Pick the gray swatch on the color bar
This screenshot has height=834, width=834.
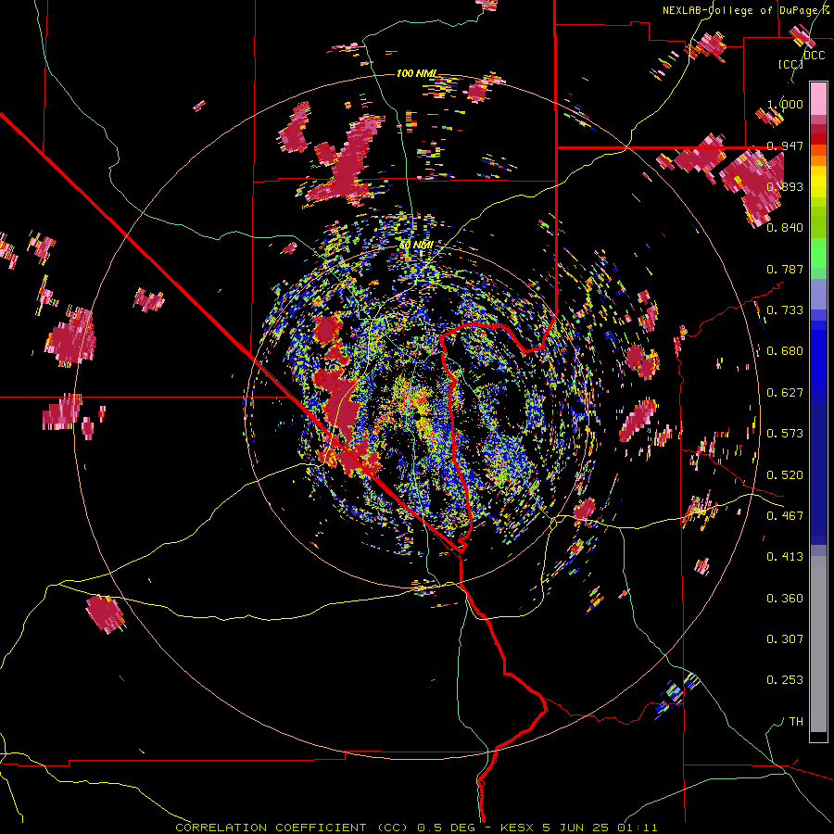[818, 644]
